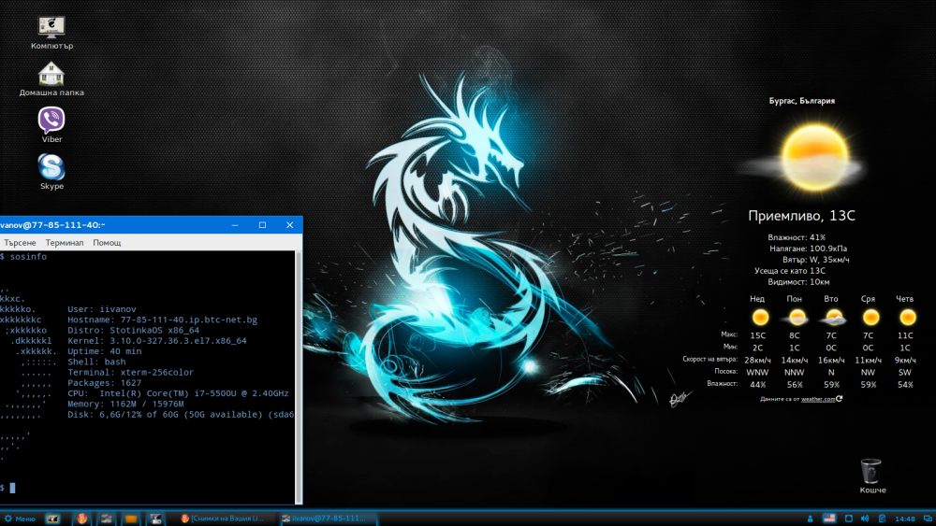Click the CPU Intel Core i7-5500U line
Viewport: 936px width, 526px height.
178,393
